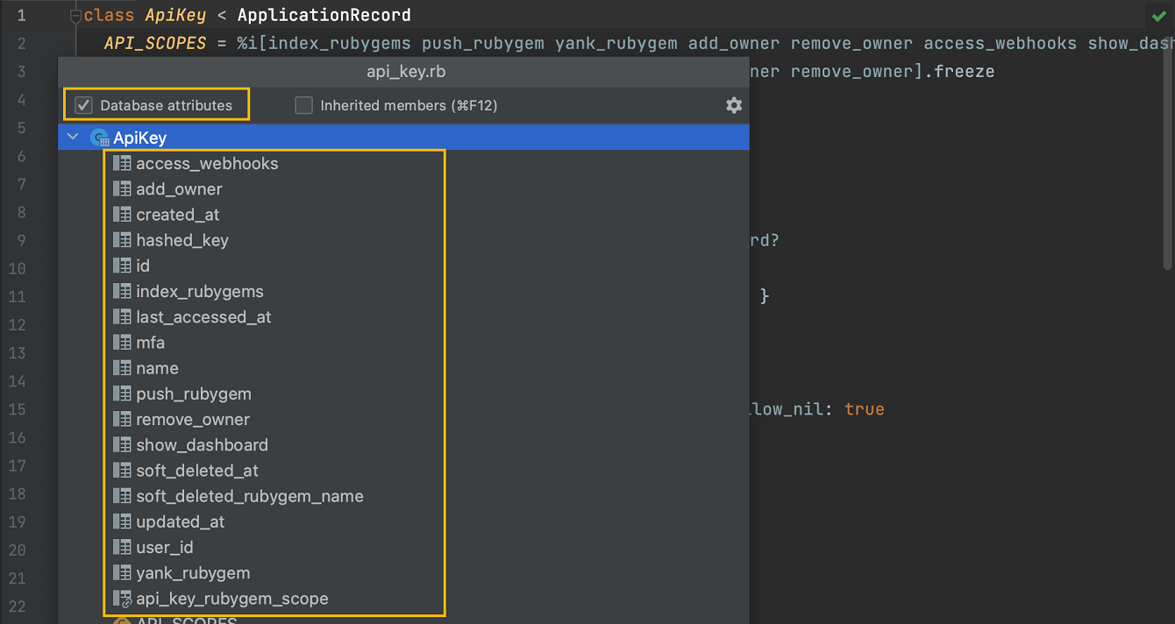1175x624 pixels.
Task: Select index_rubygems attribute
Action: 200,291
